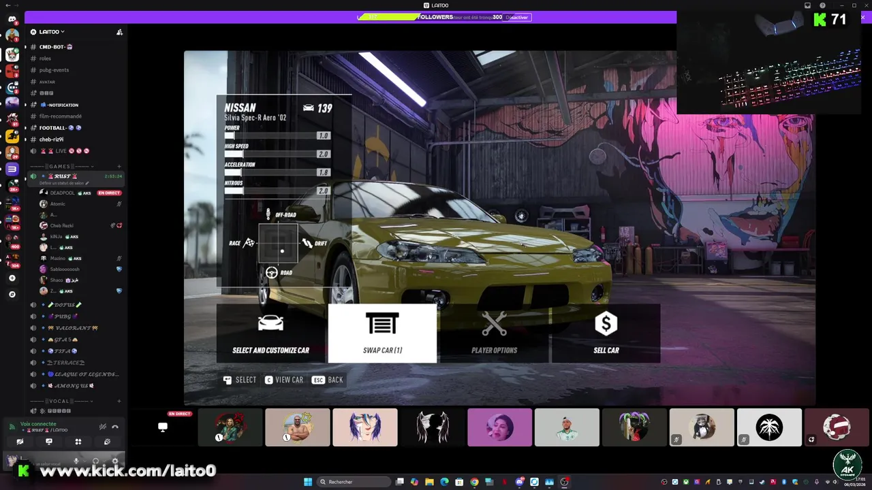Click the EN DIRECT badge next to DEADPOOL

(x=109, y=193)
